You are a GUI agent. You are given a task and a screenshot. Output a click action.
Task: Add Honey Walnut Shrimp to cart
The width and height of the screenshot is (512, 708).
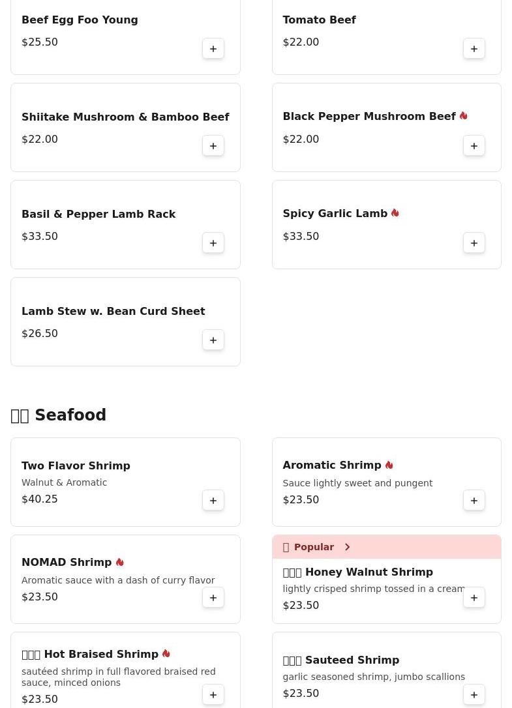point(474,598)
